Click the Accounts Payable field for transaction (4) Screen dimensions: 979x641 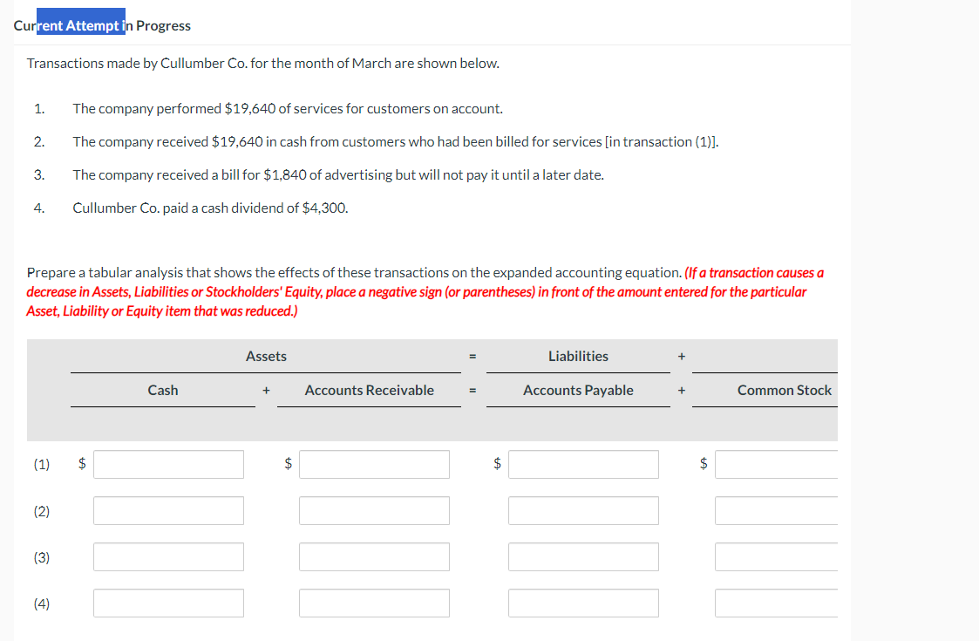[x=582, y=603]
